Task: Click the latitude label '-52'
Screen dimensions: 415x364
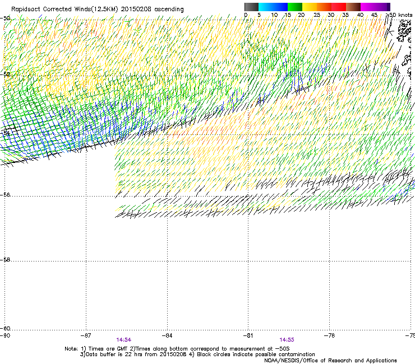Action: coord(5,74)
